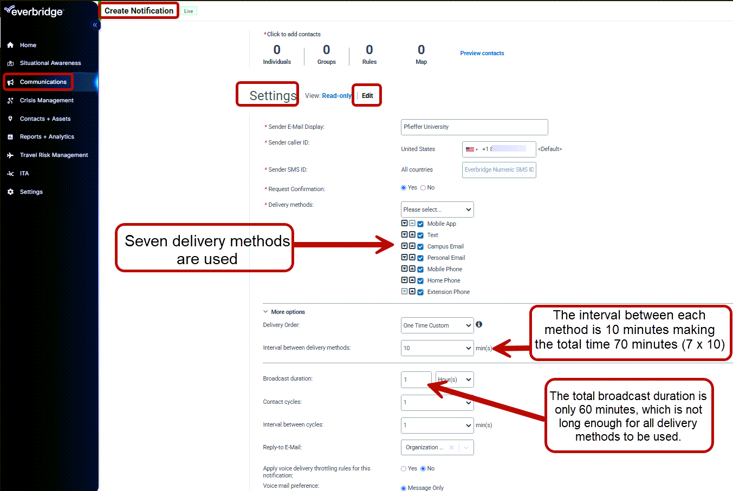
Task: Click the Settings gear icon in the sidebar
Action: tap(10, 192)
